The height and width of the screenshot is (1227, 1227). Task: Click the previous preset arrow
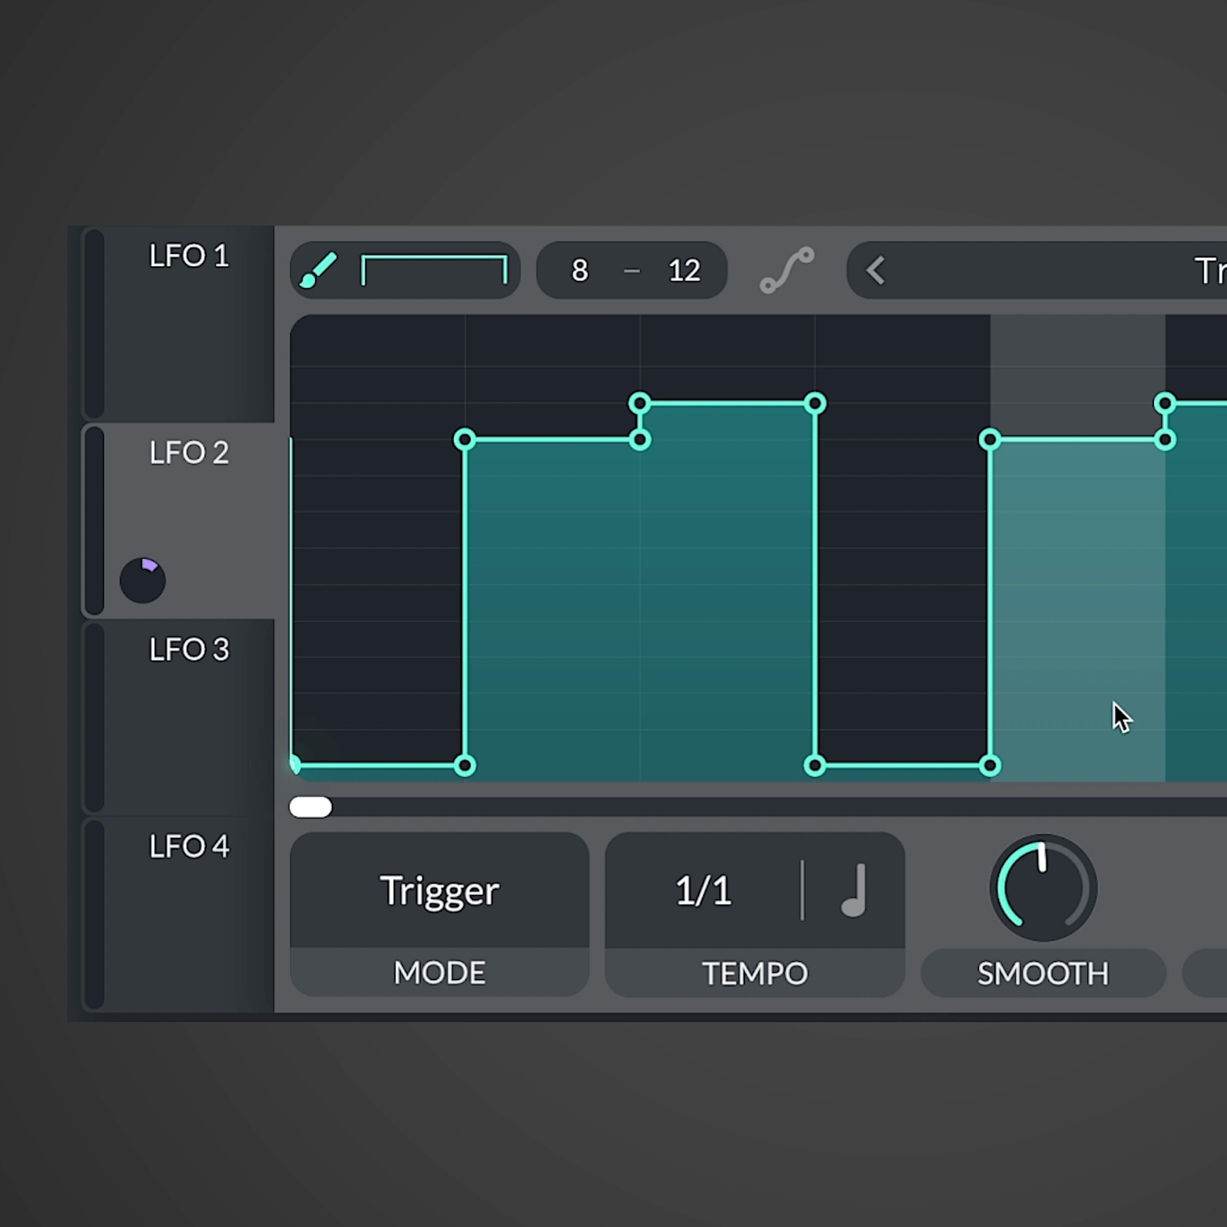coord(875,270)
